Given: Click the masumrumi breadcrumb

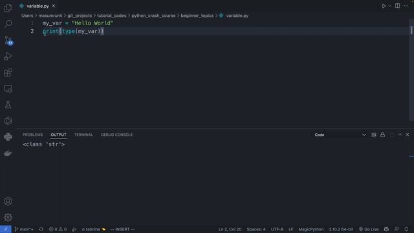Looking at the screenshot, I should click(x=50, y=16).
